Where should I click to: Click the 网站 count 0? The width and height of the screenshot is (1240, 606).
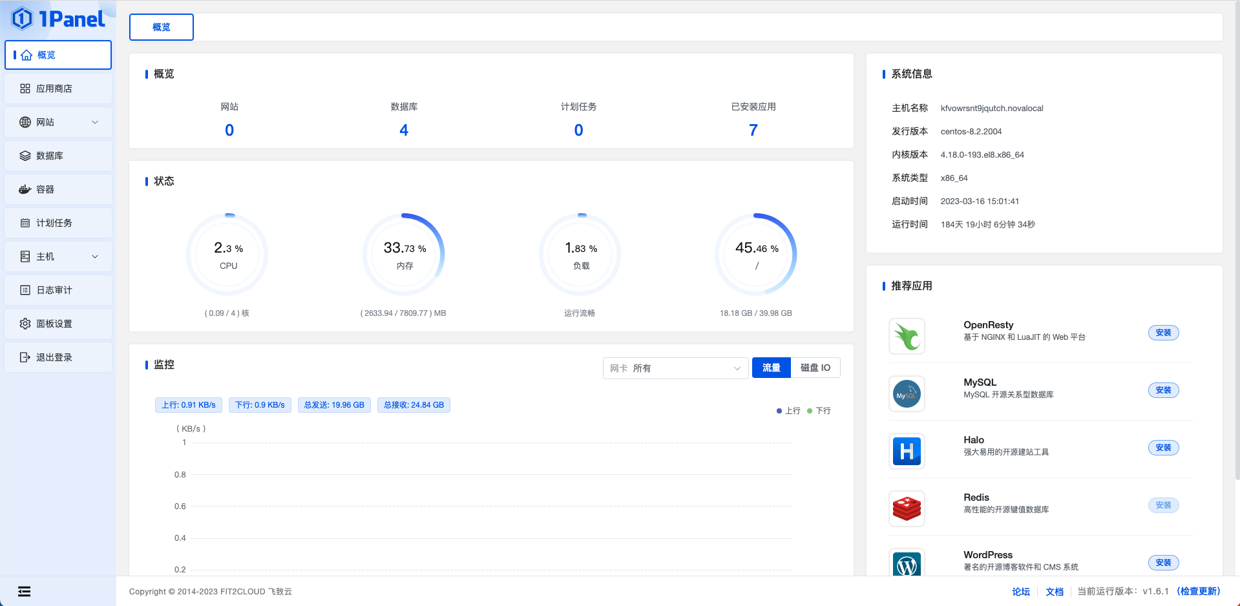[x=229, y=131]
